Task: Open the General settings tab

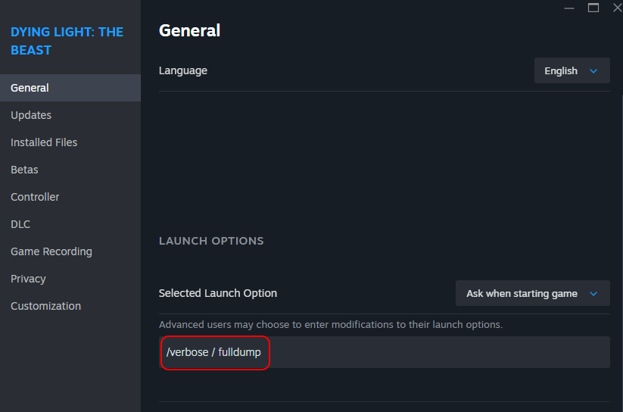Action: coord(30,88)
